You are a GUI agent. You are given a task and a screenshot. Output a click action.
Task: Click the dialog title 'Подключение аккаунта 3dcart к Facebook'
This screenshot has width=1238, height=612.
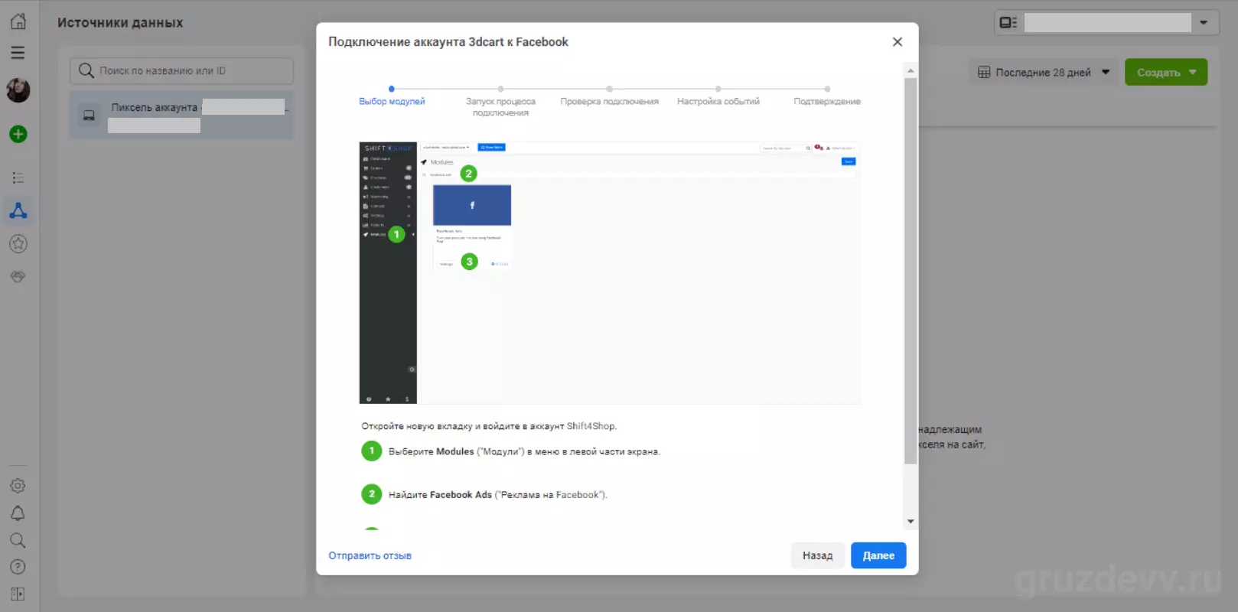(448, 42)
